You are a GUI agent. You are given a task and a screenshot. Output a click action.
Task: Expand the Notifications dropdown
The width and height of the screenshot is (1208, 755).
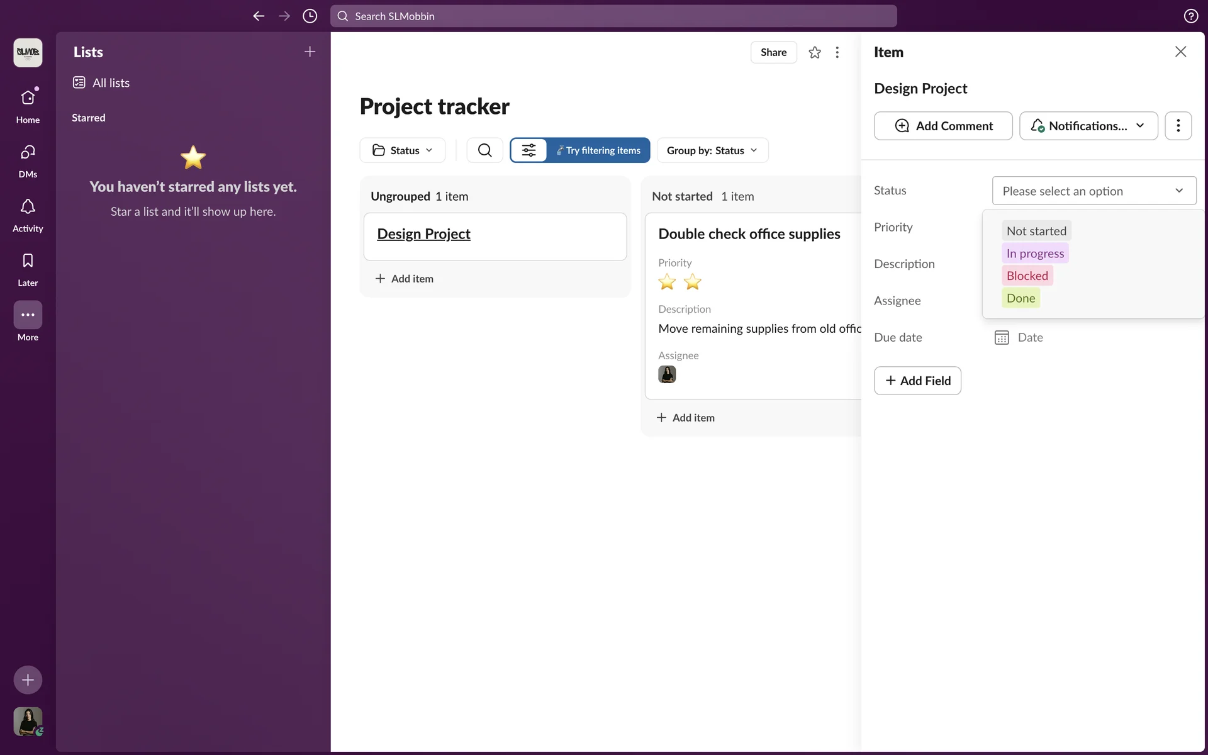coord(1088,126)
